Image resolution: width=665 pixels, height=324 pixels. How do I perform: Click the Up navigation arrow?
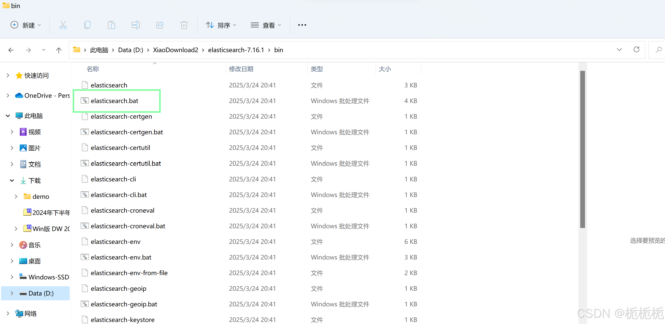(59, 50)
